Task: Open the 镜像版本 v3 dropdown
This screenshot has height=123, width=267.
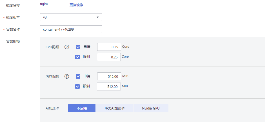Action: (68, 17)
